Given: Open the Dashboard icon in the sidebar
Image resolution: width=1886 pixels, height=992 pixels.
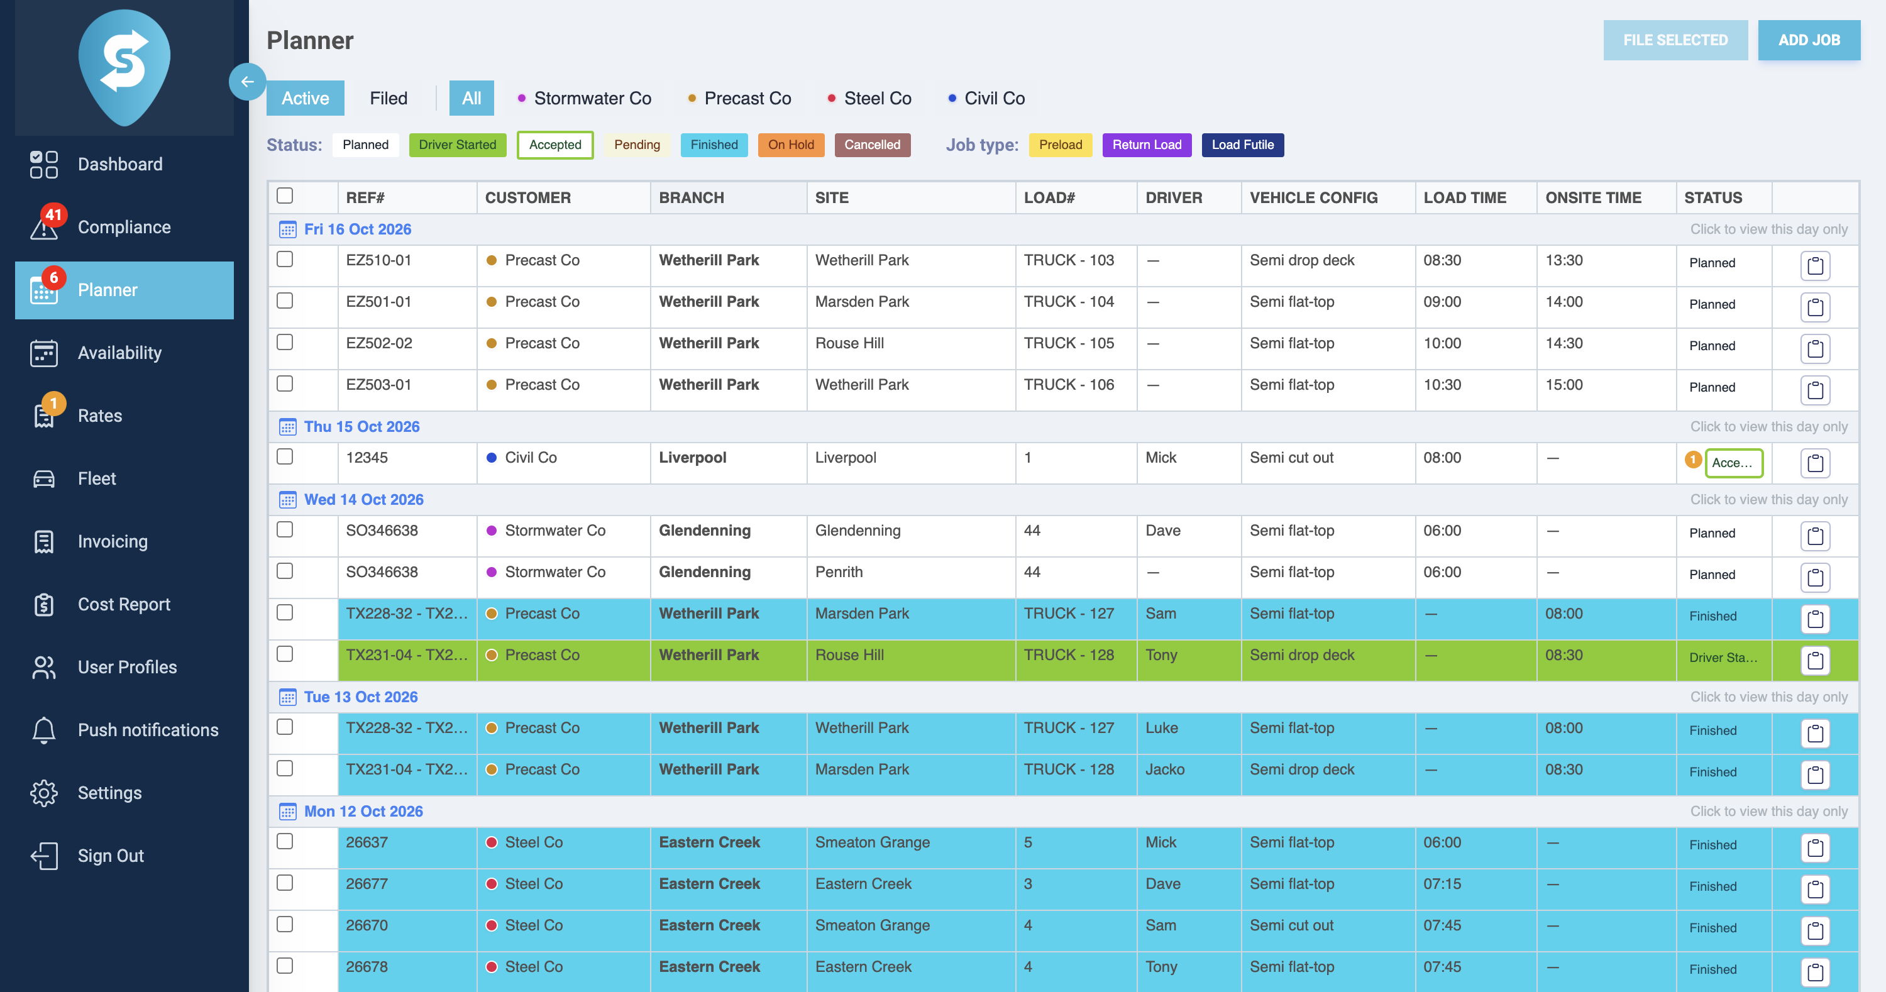Looking at the screenshot, I should point(44,164).
